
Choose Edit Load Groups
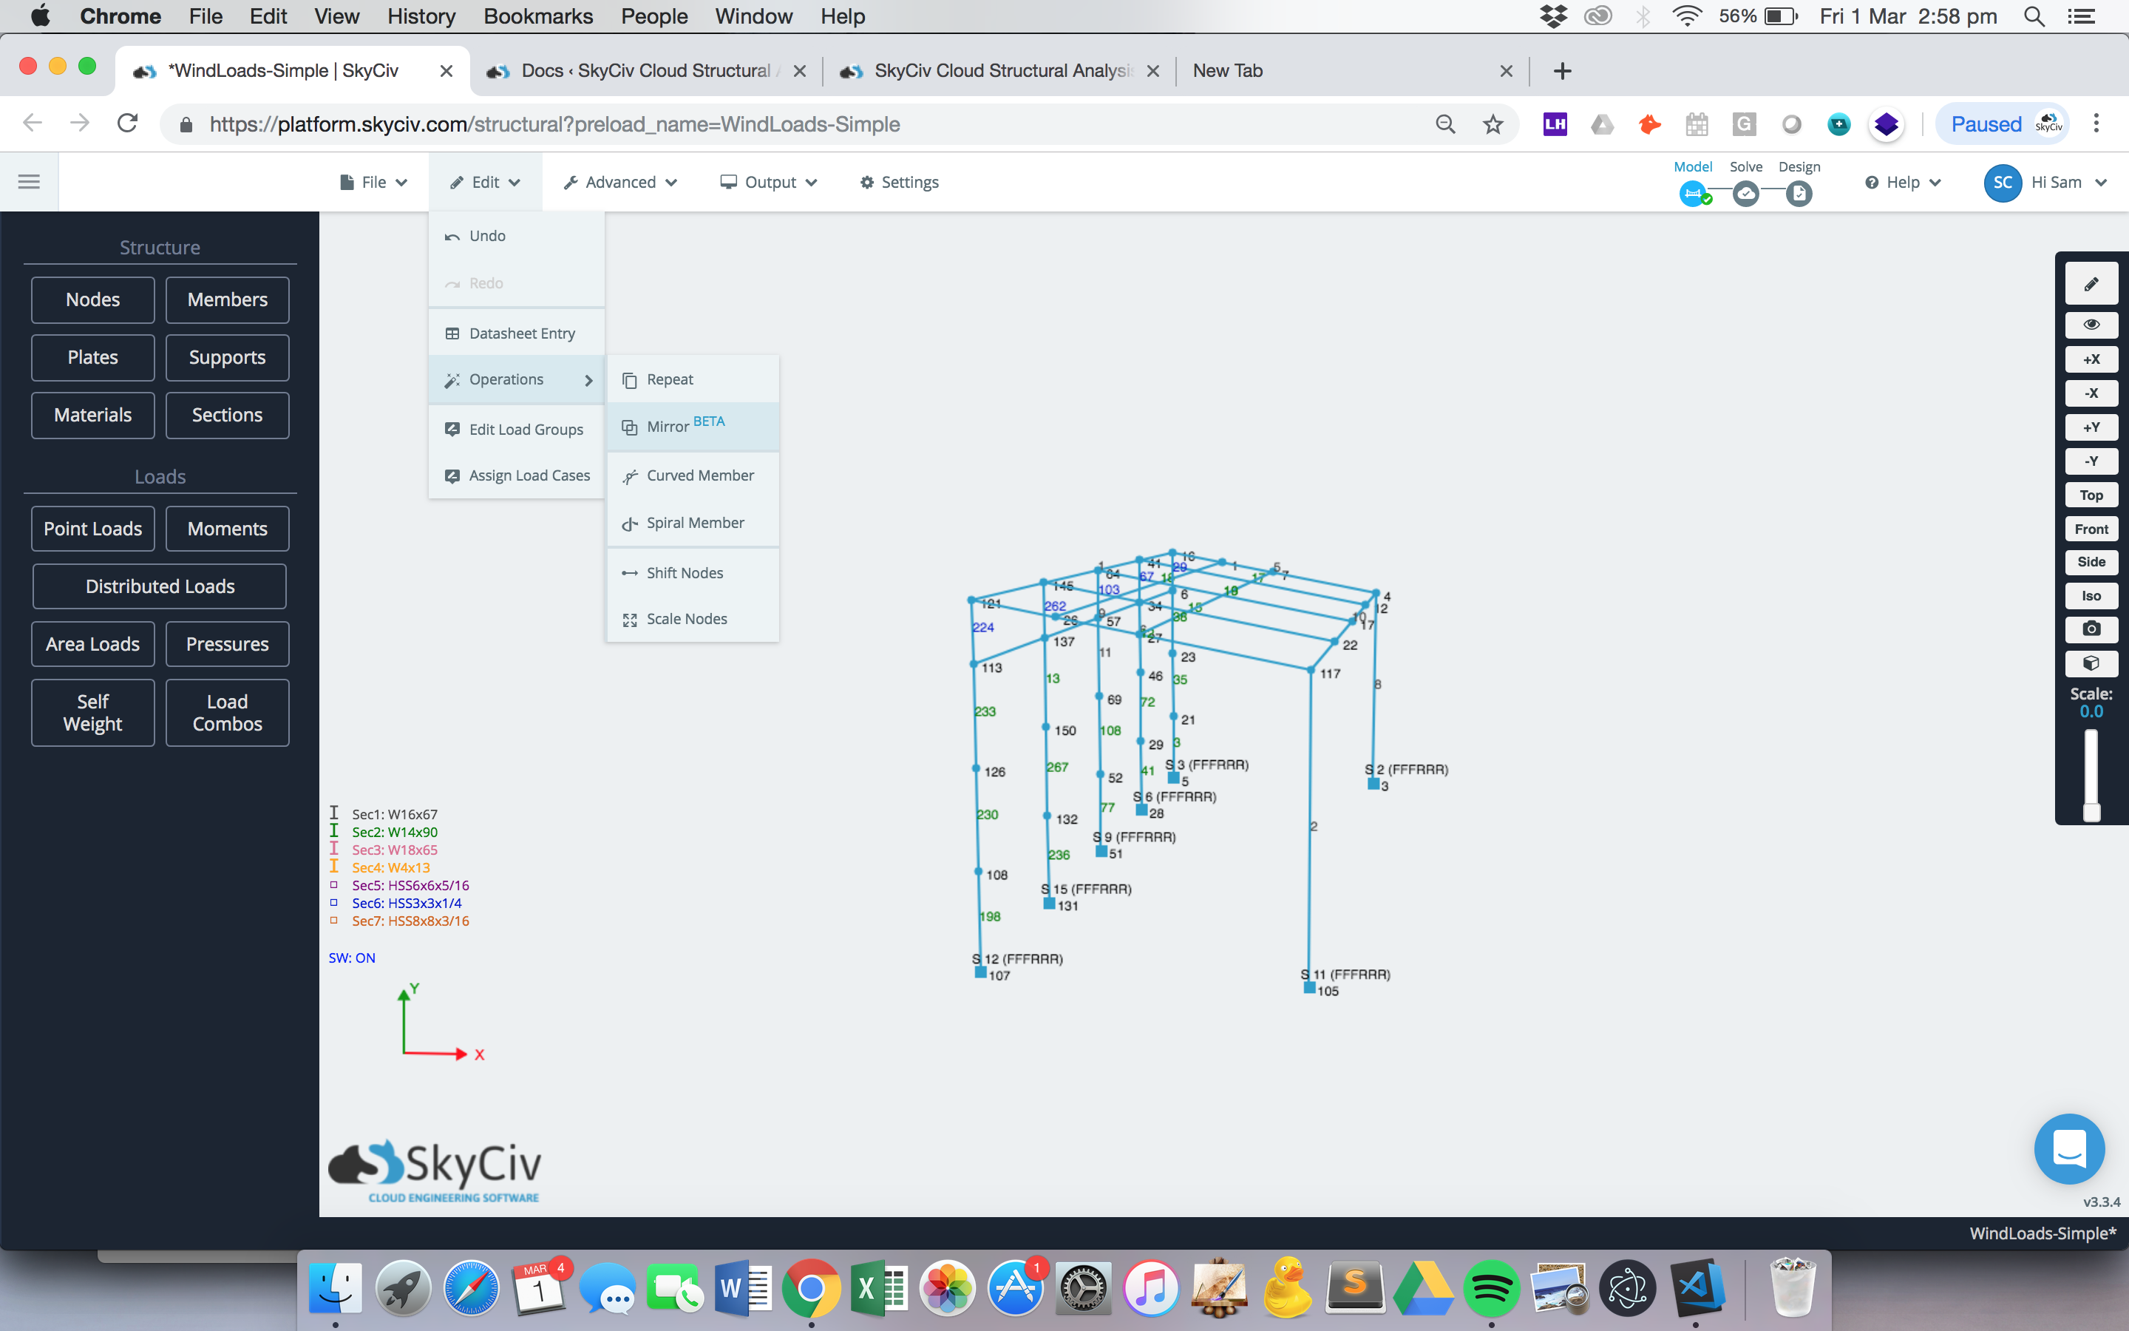pyautogui.click(x=517, y=430)
